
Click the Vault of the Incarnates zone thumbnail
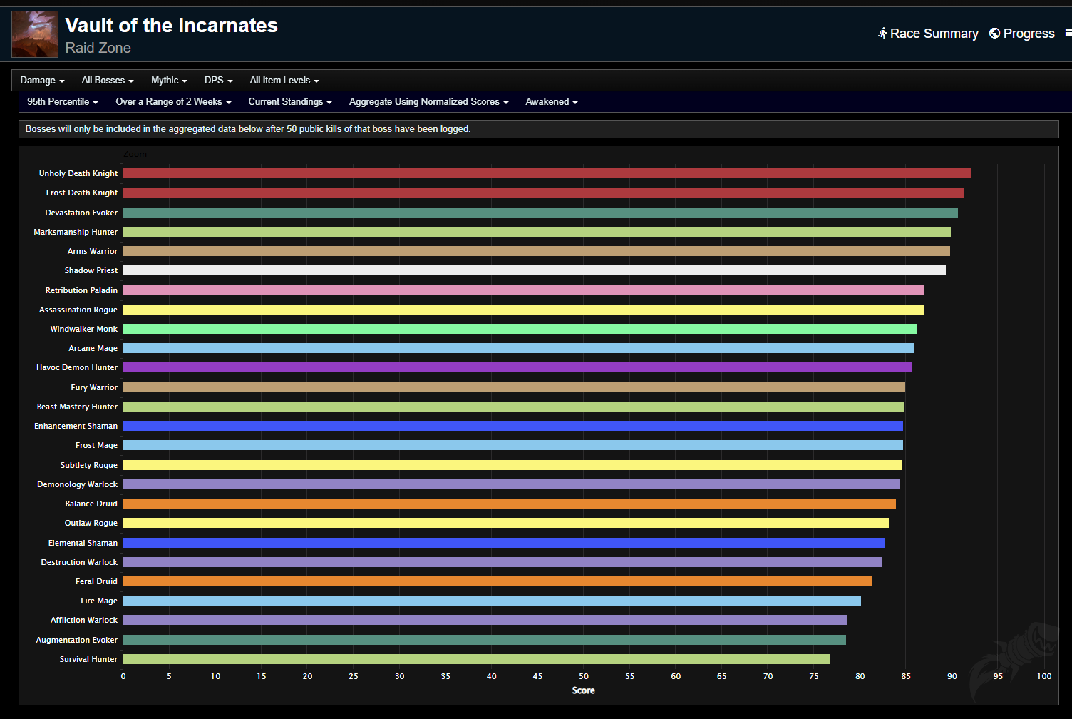35,34
